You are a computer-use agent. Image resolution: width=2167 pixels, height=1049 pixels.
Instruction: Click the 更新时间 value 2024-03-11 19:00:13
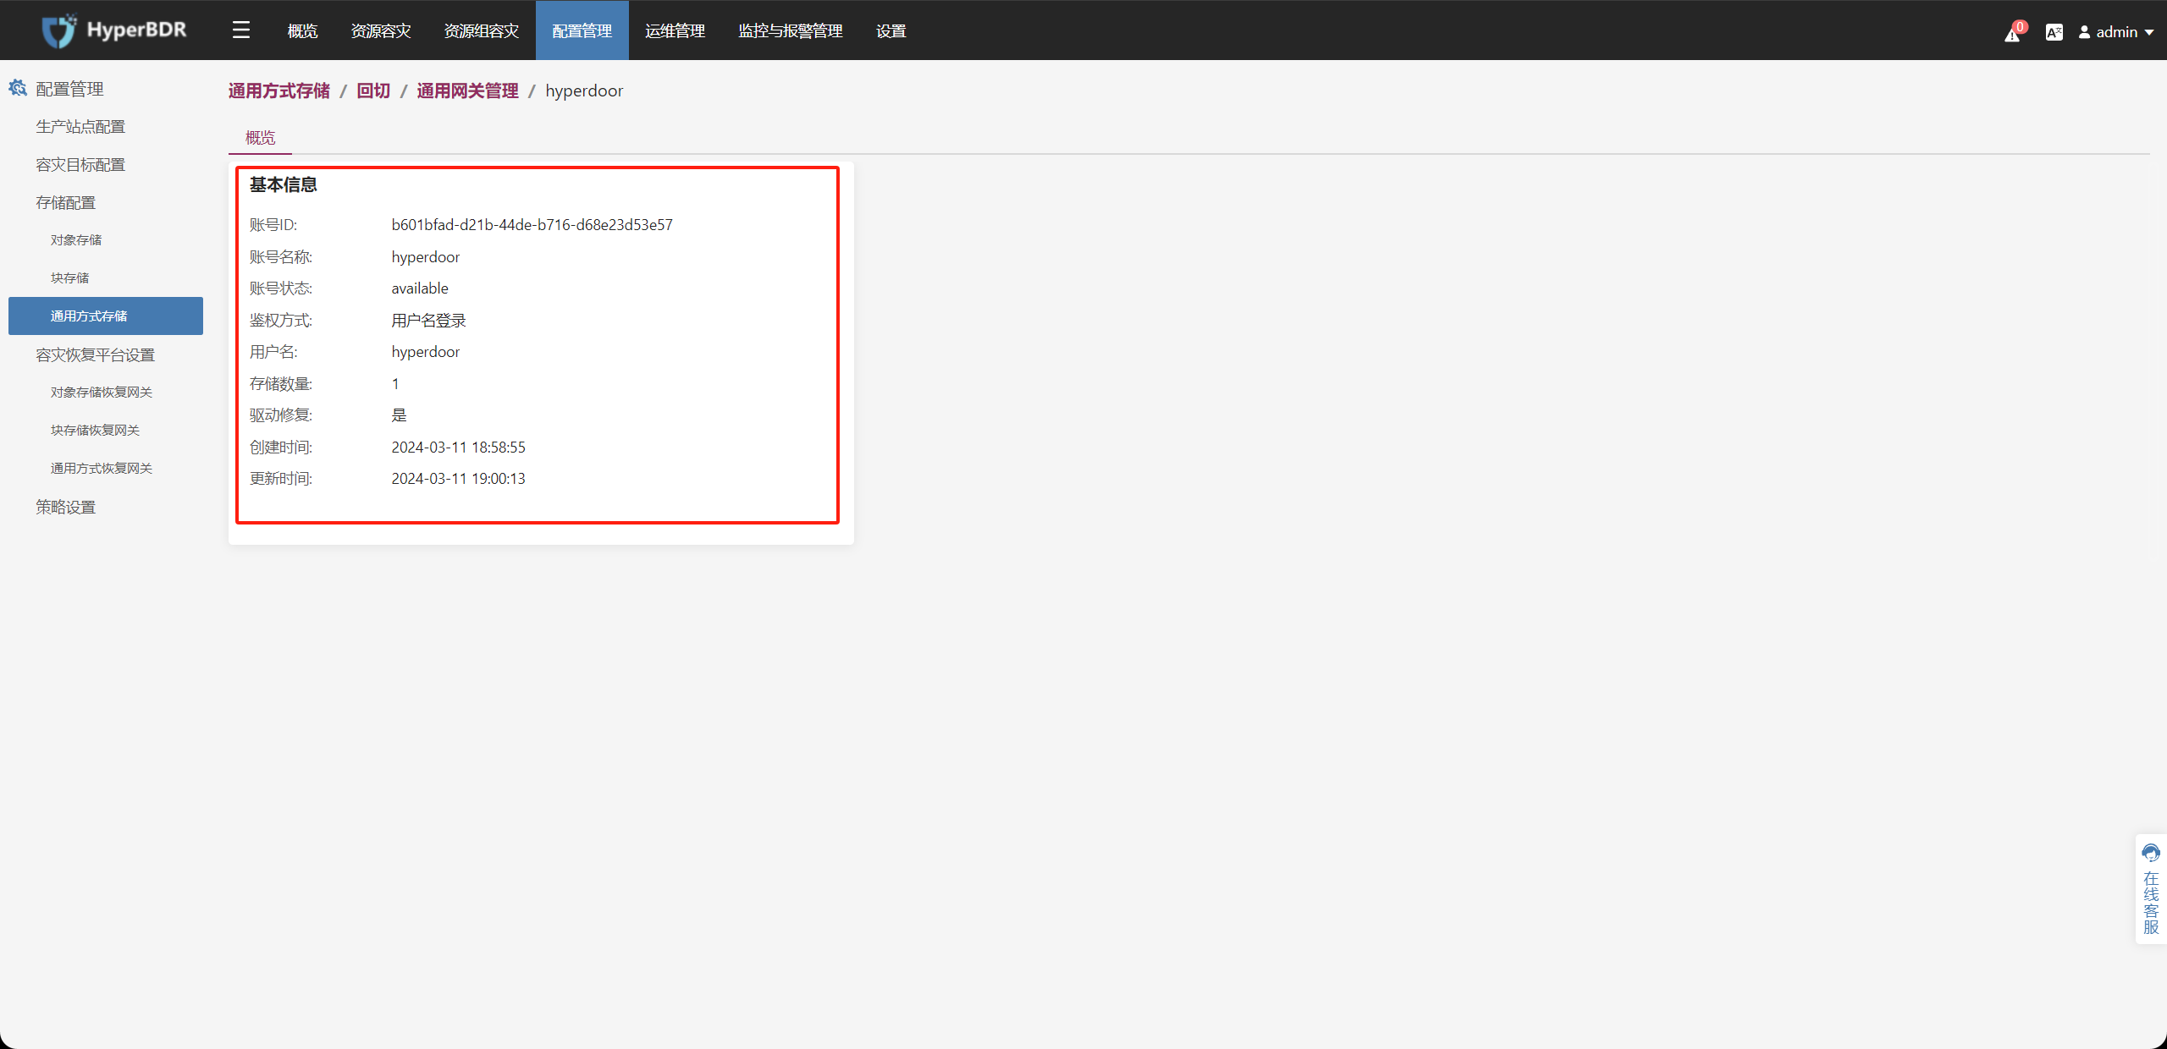(x=458, y=478)
